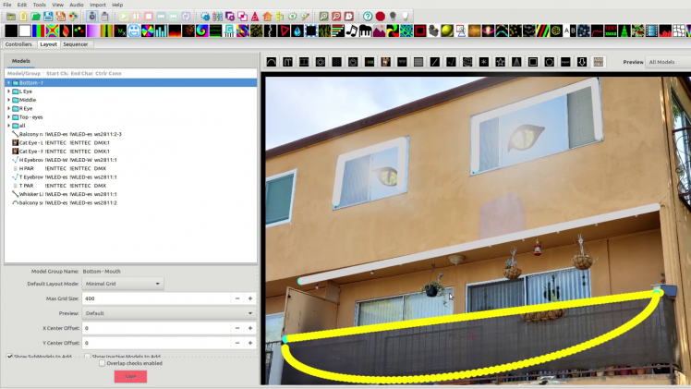691x389 pixels.
Task: Expand the L Eye group
Action: click(9, 91)
